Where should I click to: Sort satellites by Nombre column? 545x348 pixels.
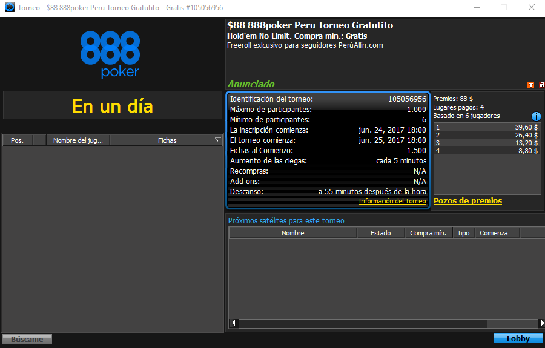(292, 233)
